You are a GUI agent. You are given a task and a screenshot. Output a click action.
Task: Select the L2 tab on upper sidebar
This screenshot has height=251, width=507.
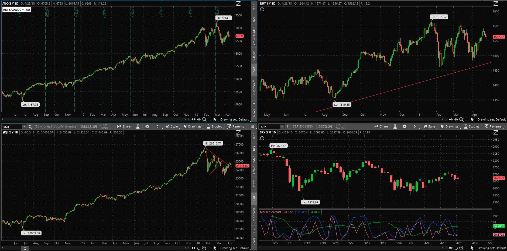pyautogui.click(x=254, y=102)
